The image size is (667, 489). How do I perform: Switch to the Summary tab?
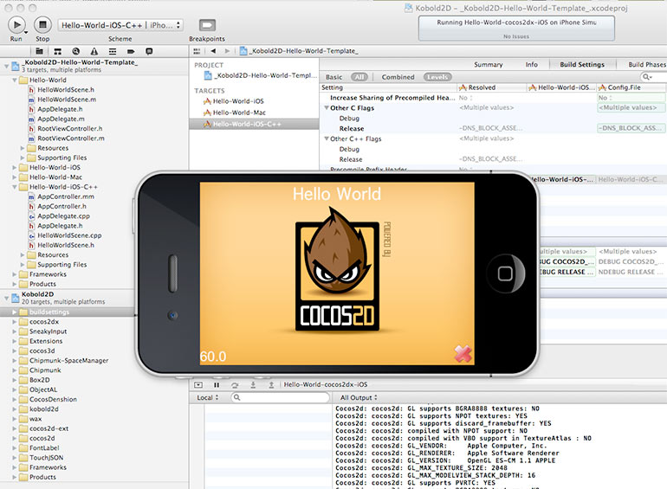[489, 65]
